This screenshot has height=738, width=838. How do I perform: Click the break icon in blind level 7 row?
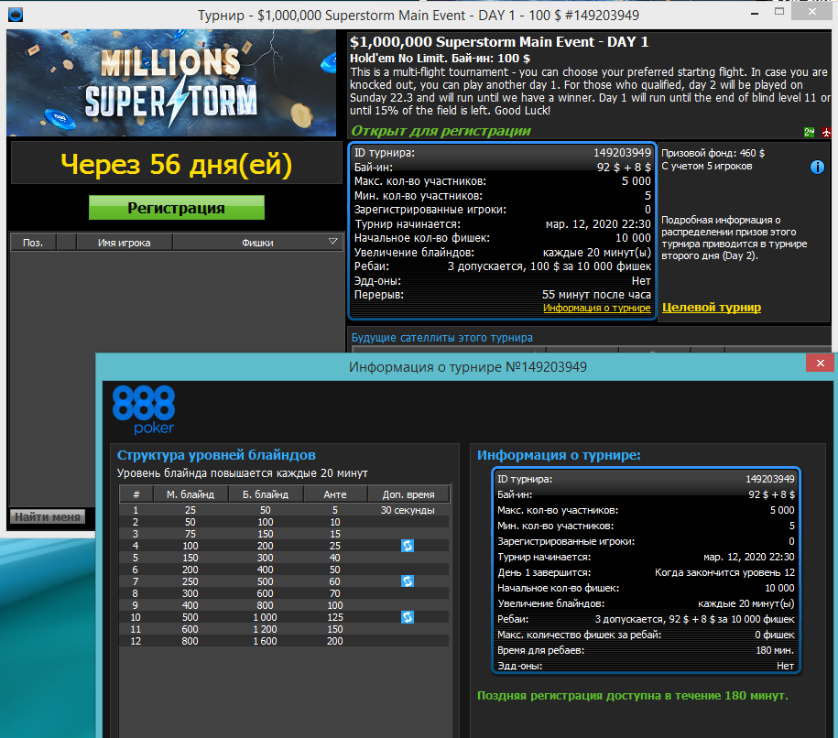(x=408, y=581)
